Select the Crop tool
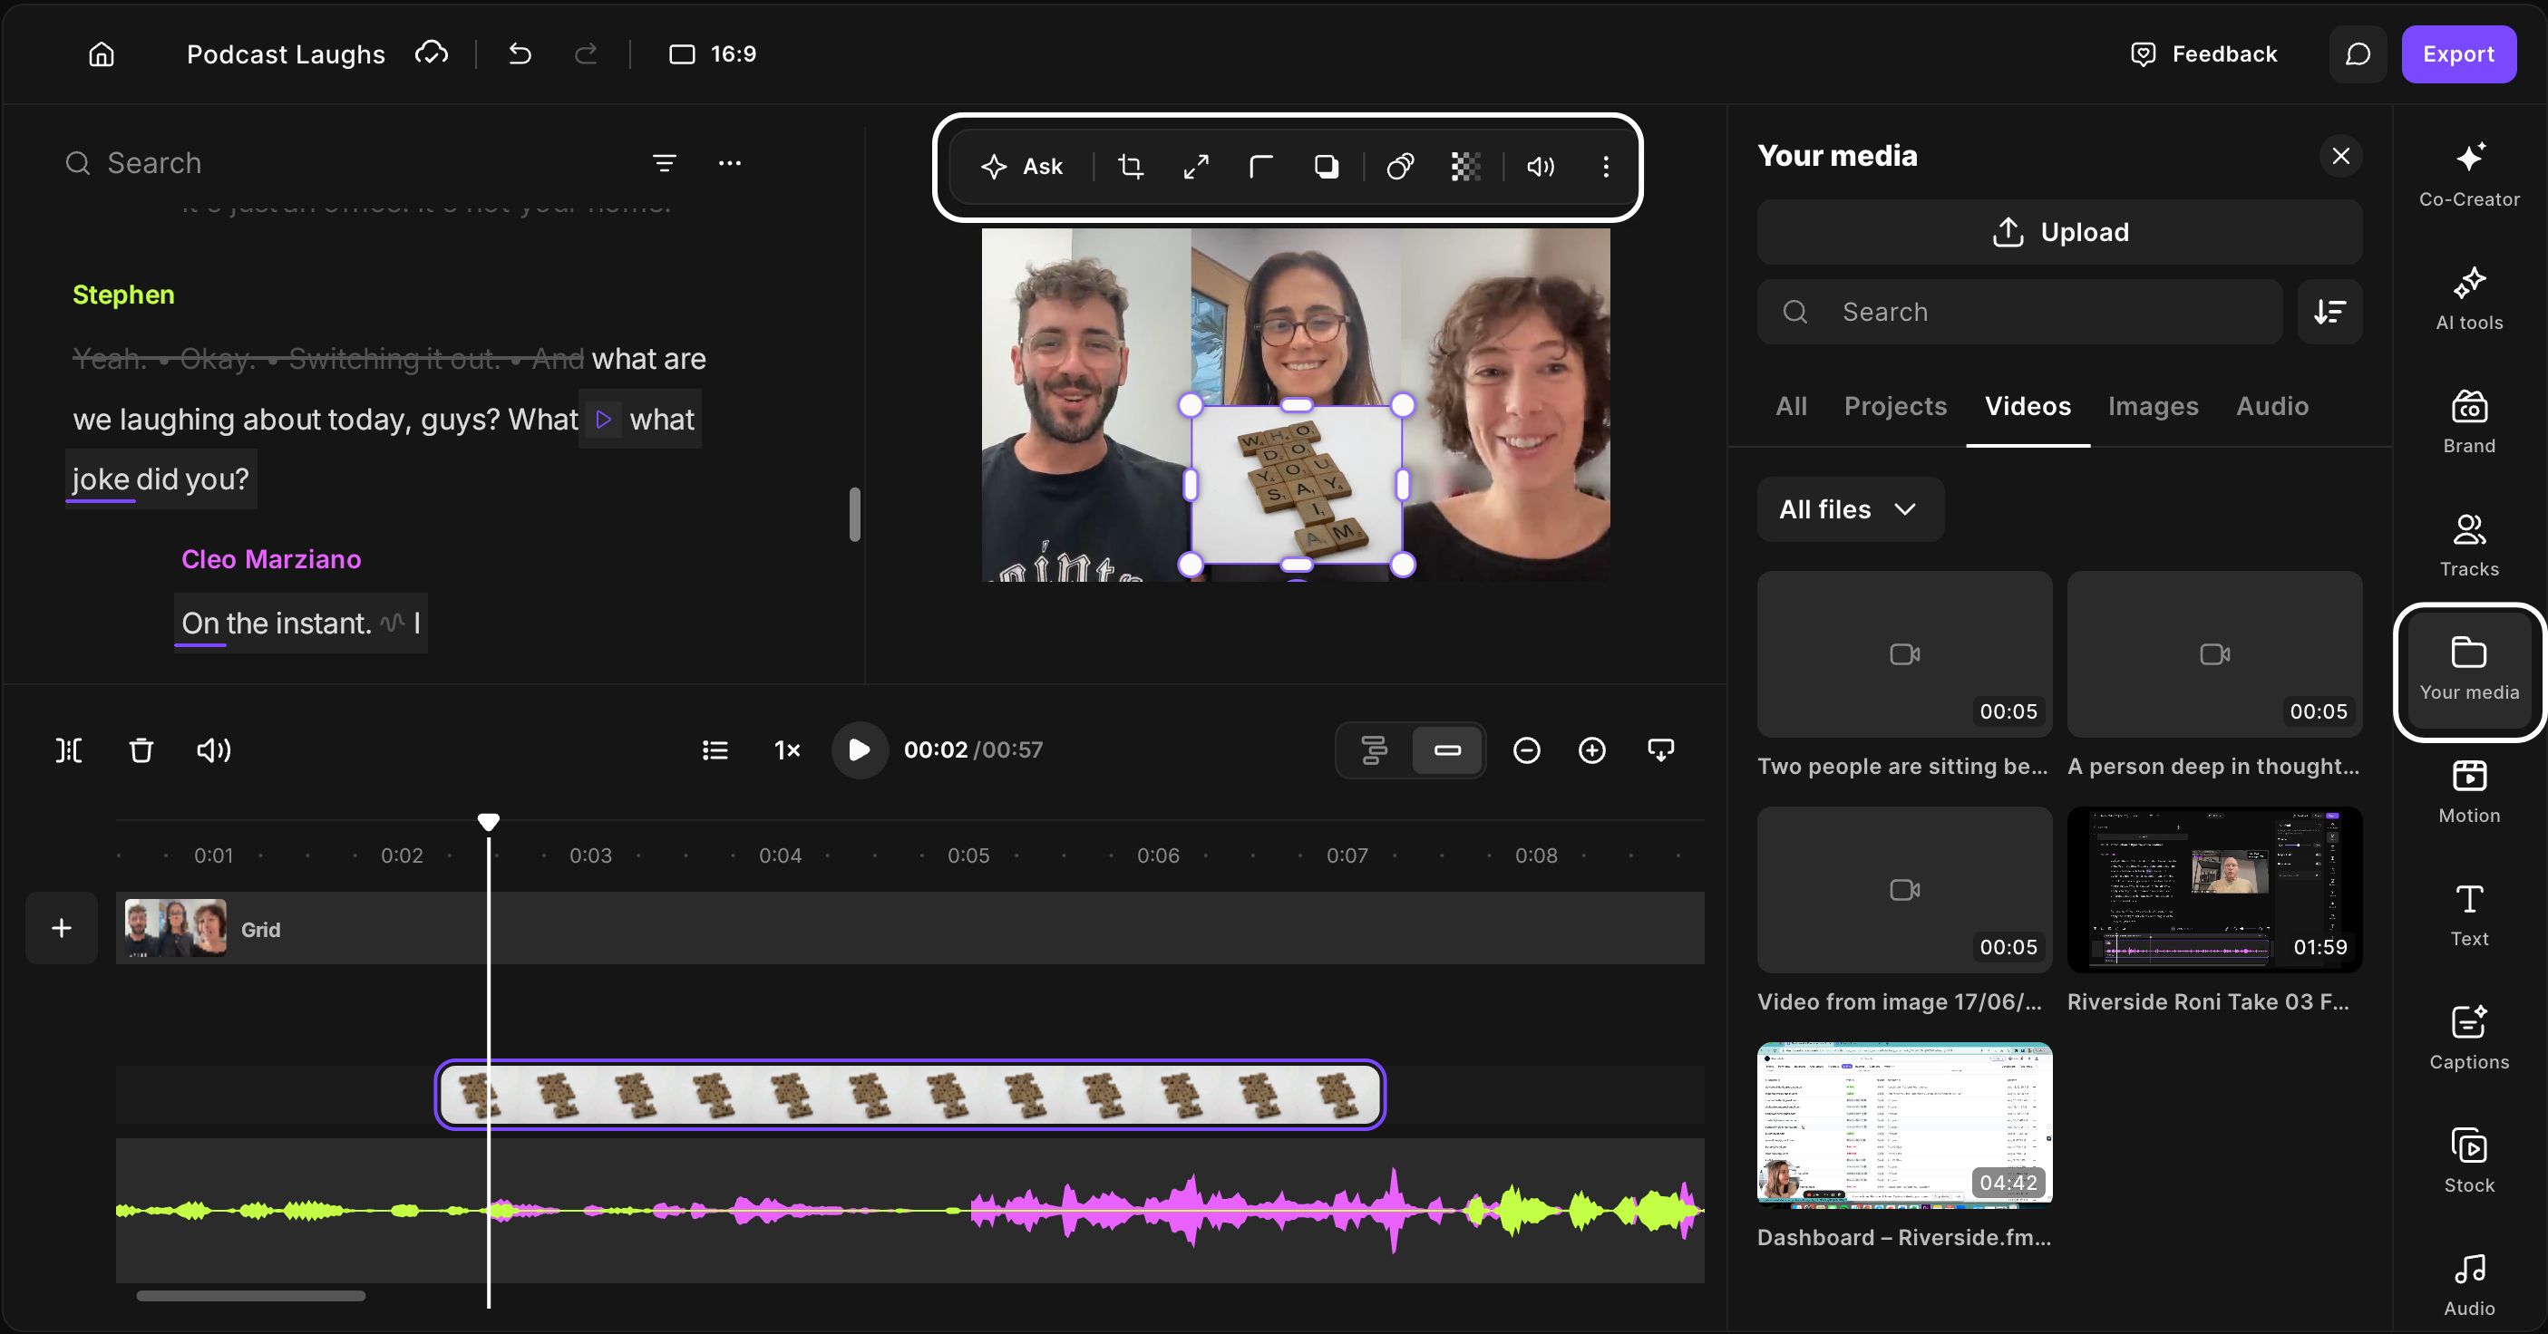 pos(1131,167)
